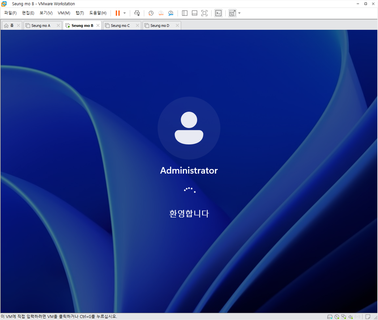Toggle the thumbnail bar view

[195, 13]
